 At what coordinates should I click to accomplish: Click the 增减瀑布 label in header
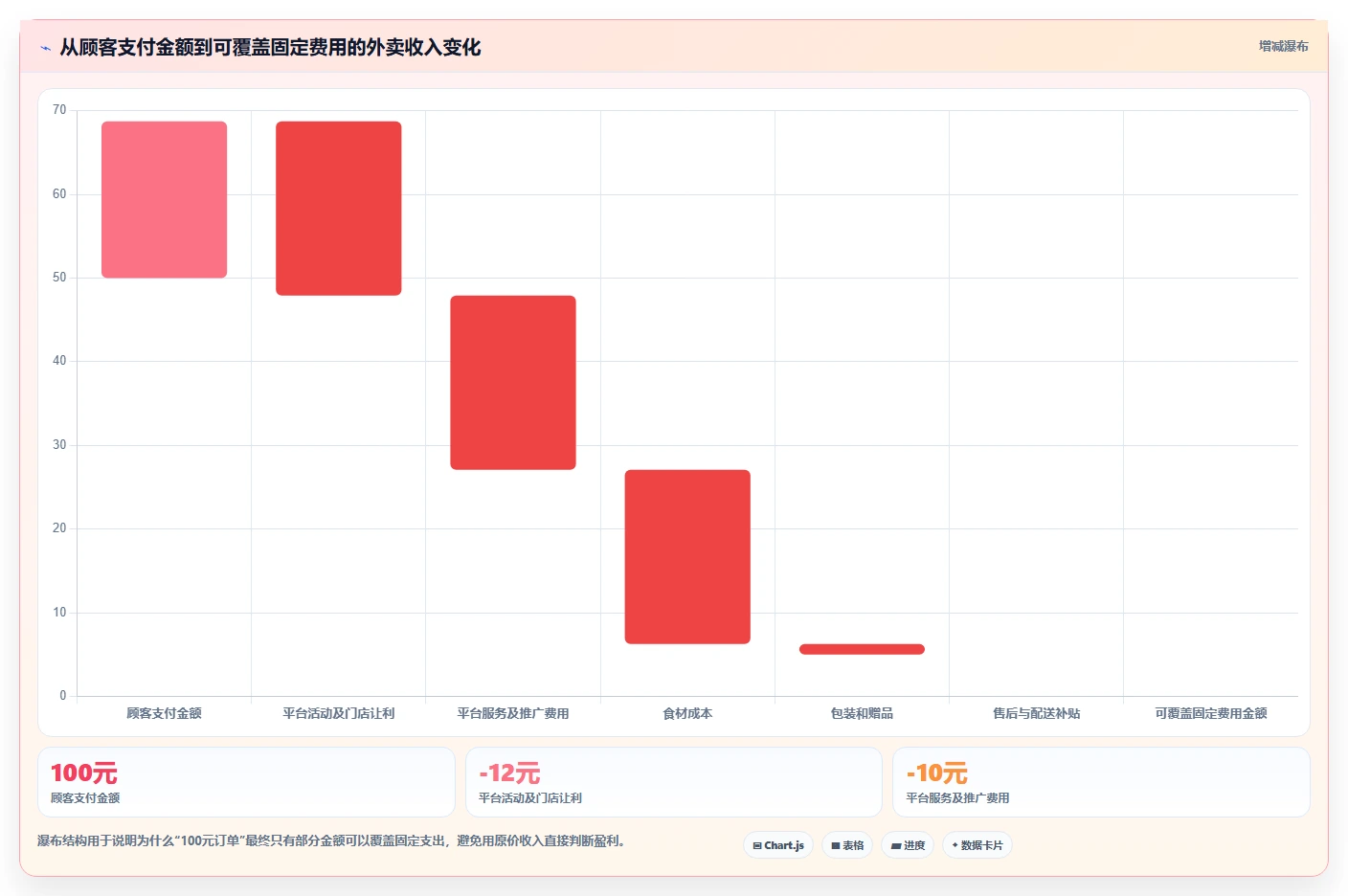click(x=1283, y=46)
